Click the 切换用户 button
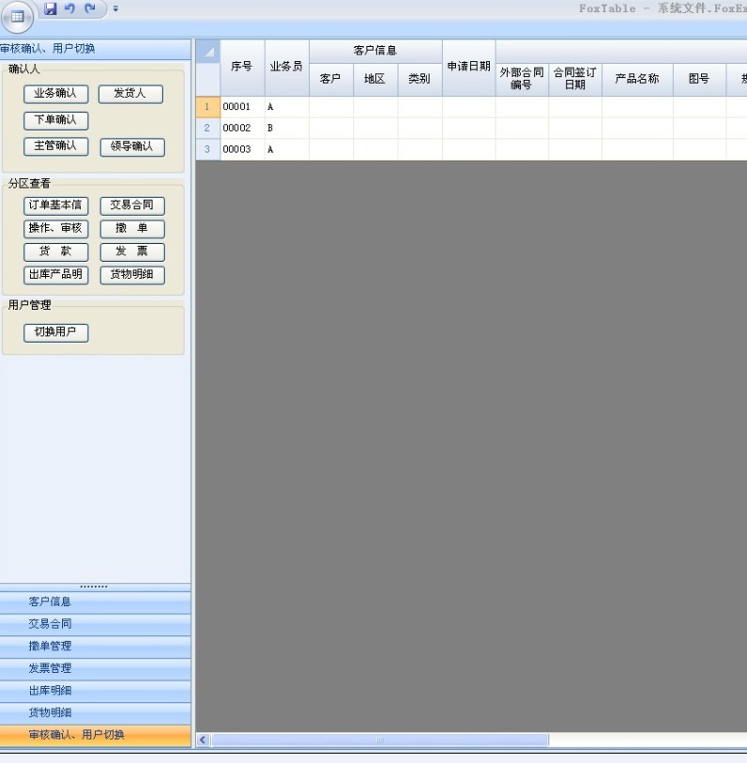 click(56, 333)
